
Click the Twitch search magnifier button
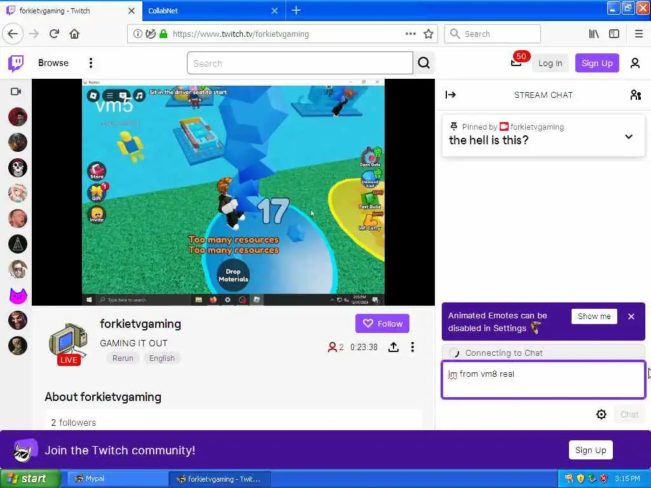(423, 63)
